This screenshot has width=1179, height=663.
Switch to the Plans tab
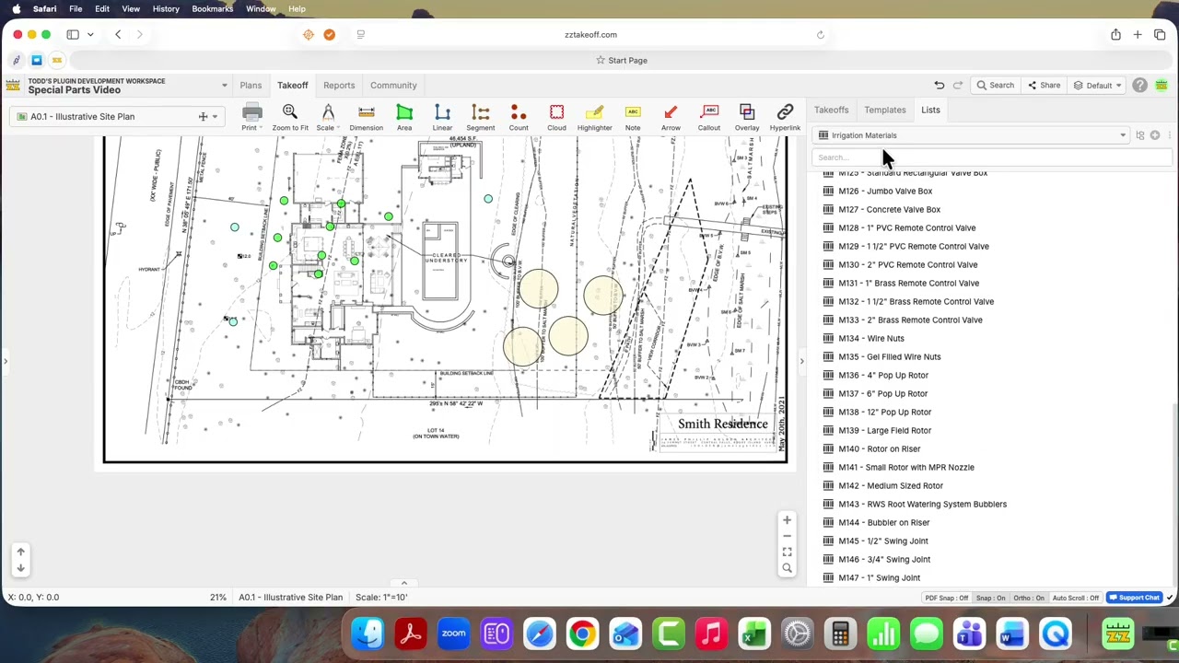pyautogui.click(x=251, y=86)
